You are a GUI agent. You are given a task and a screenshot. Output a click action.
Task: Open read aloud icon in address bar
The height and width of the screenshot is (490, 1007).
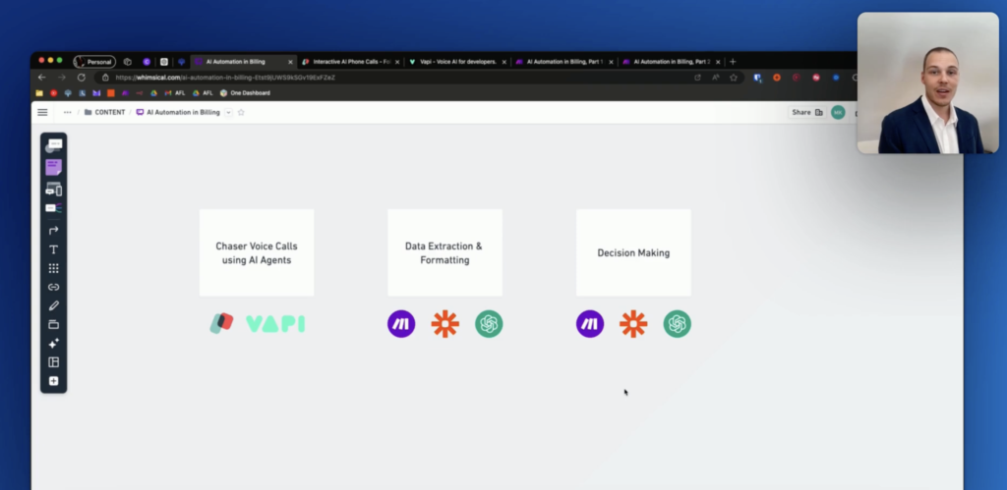tap(716, 77)
